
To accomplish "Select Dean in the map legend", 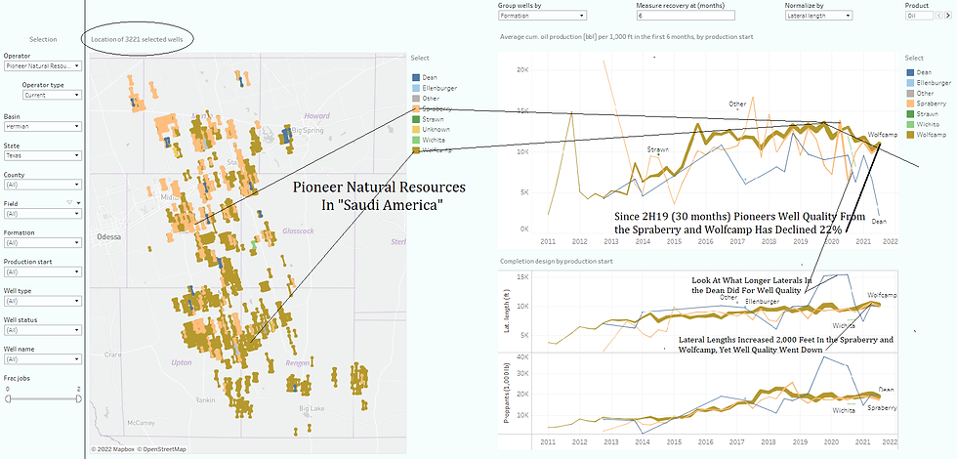I will coord(427,77).
